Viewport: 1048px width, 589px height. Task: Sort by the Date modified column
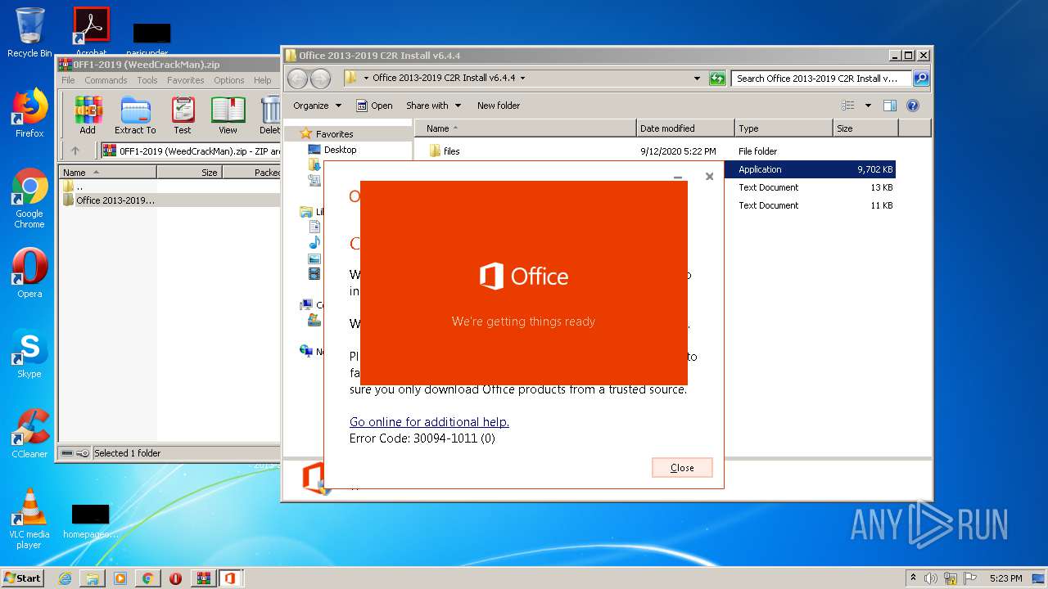(685, 128)
